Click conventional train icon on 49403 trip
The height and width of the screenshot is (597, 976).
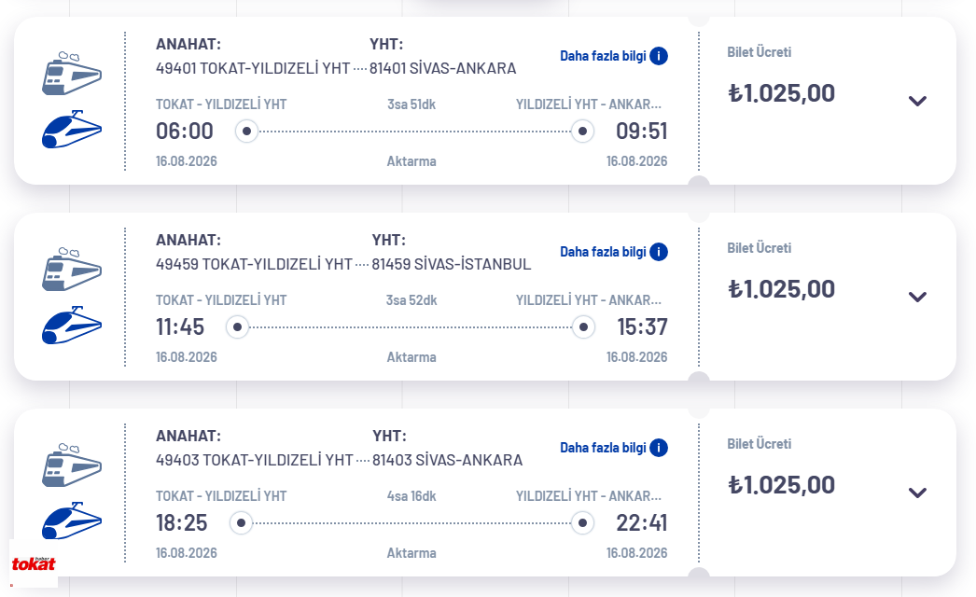72,465
